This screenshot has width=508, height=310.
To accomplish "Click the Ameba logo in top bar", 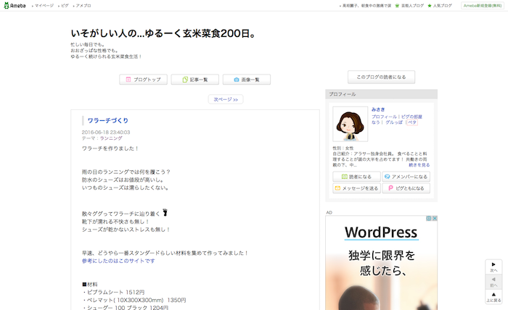I will pyautogui.click(x=15, y=6).
